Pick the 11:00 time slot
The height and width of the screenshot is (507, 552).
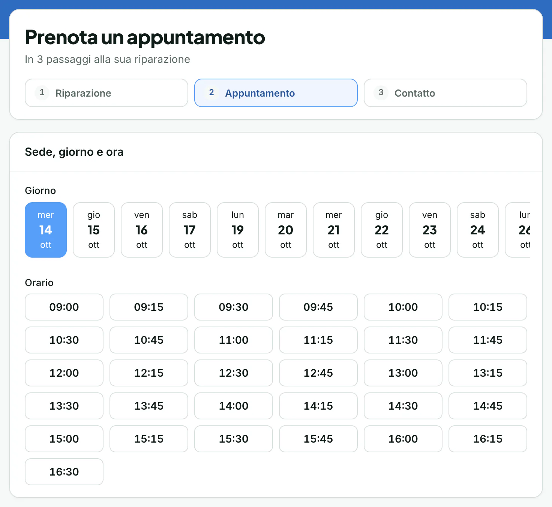coord(234,340)
